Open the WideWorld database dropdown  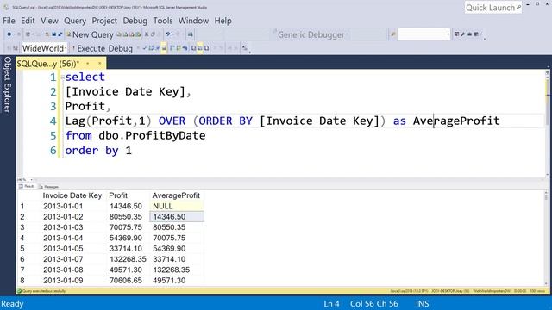pyautogui.click(x=44, y=48)
